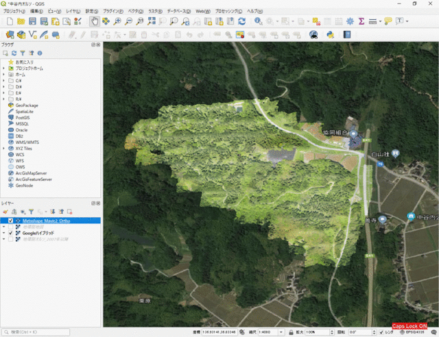Select the PostGIS browser entry
439x337 pixels.
(23, 118)
